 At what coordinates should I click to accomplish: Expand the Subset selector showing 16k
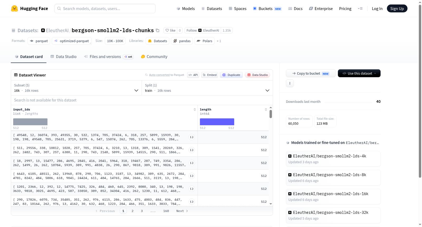(x=76, y=88)
